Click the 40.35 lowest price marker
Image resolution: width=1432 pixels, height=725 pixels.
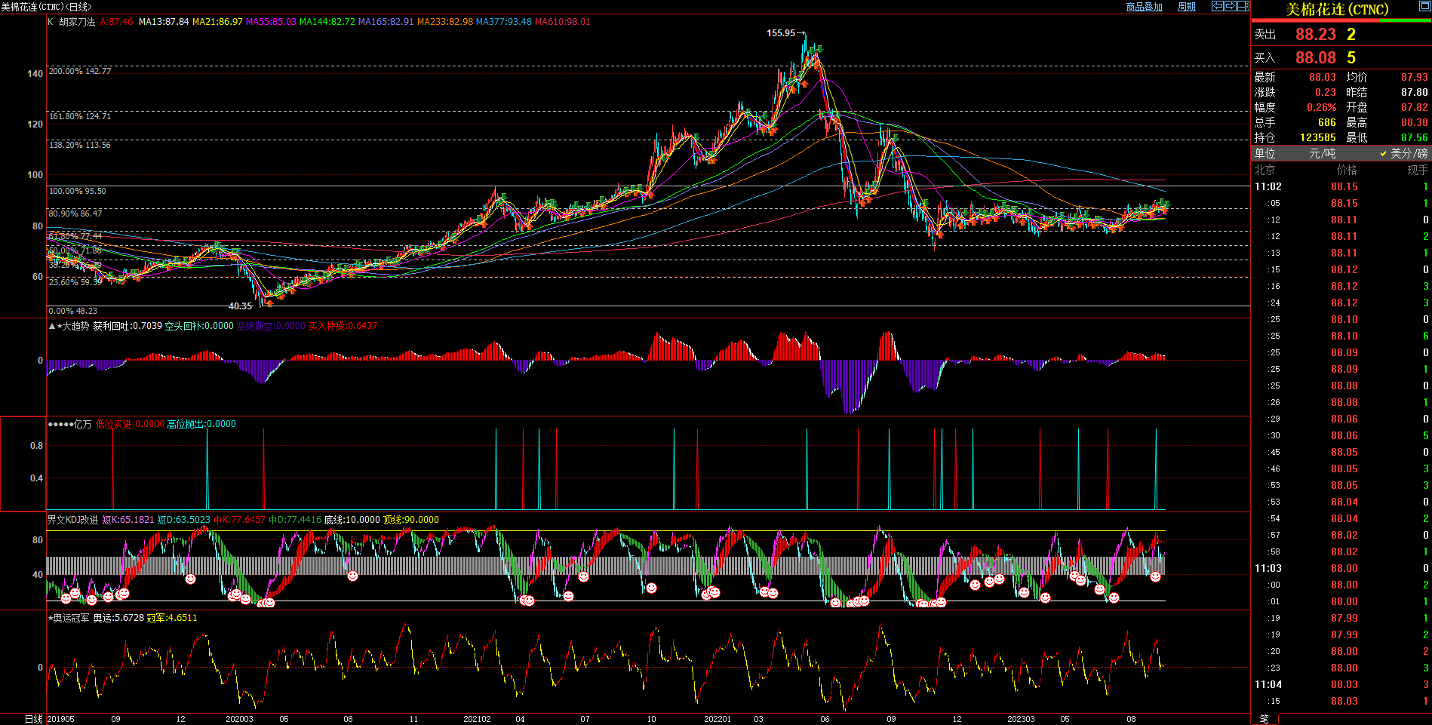pos(240,306)
